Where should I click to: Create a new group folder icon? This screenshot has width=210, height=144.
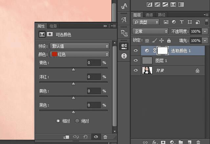(181, 142)
